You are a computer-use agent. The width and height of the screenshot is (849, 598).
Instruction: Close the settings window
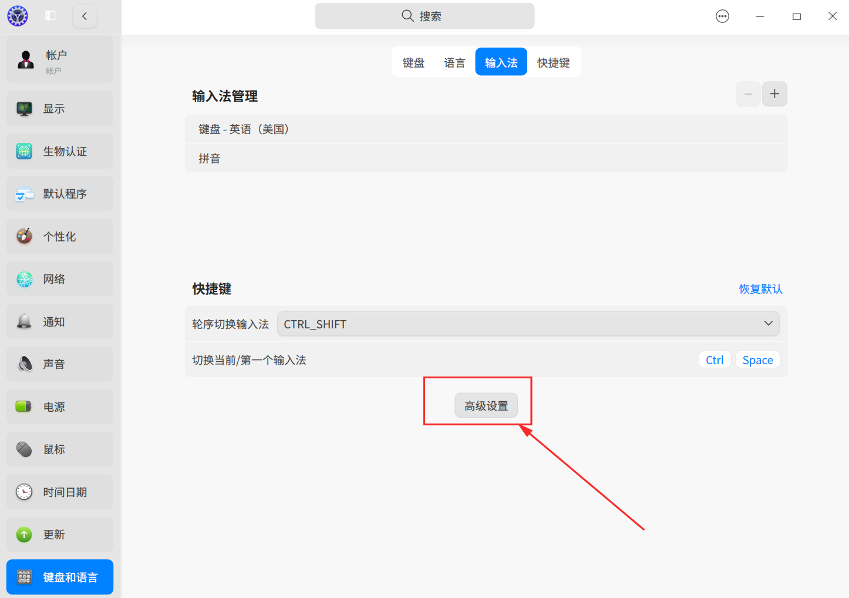tap(833, 16)
